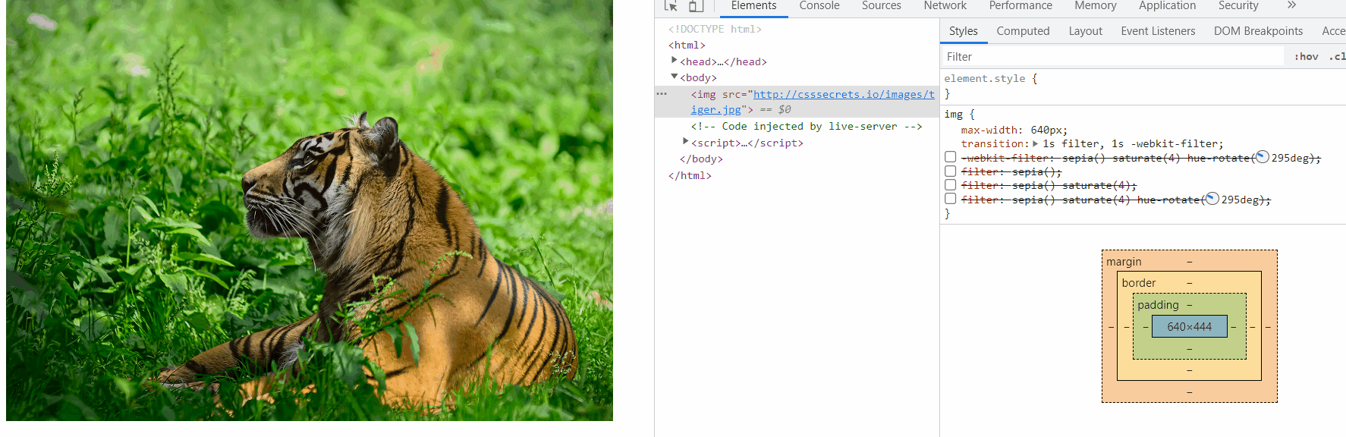Select the closing </html> tag line
This screenshot has height=437, width=1346.
(690, 176)
